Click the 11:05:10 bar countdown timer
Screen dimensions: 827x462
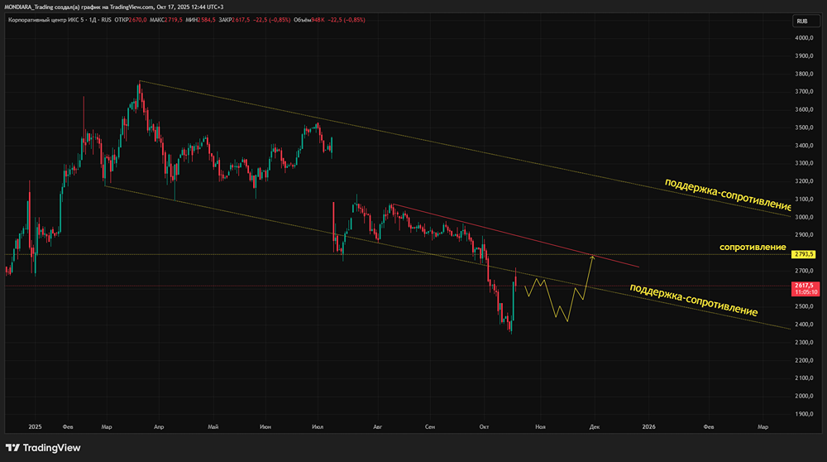point(805,292)
